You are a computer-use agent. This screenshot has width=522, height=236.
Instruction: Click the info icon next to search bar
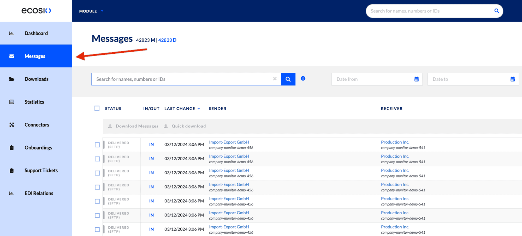[303, 78]
